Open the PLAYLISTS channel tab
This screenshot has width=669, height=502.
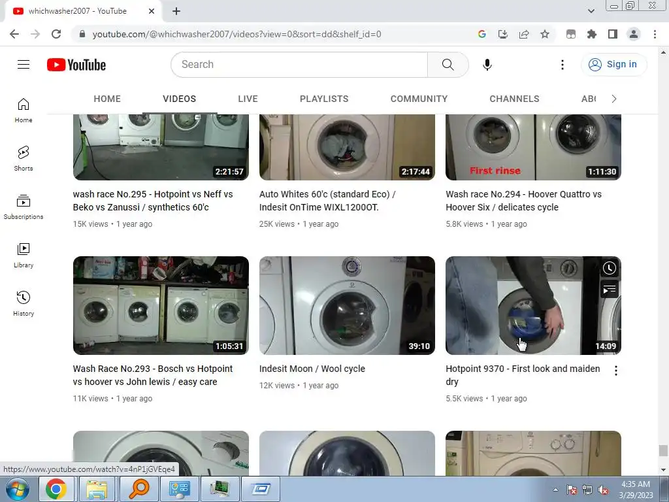click(324, 99)
